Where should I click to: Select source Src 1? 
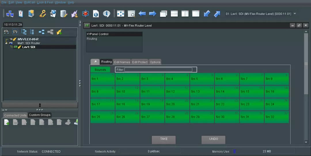103,79
